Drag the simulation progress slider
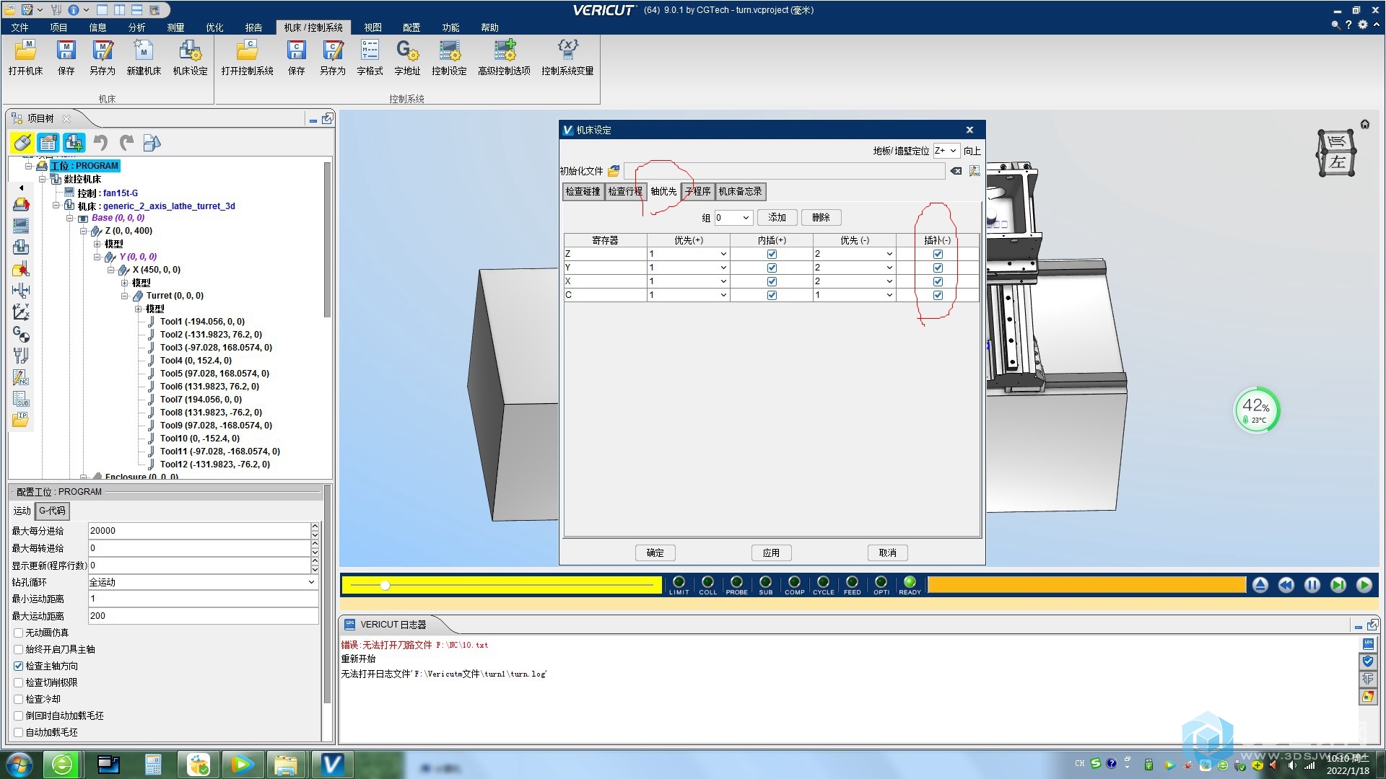Image resolution: width=1386 pixels, height=779 pixels. point(385,585)
